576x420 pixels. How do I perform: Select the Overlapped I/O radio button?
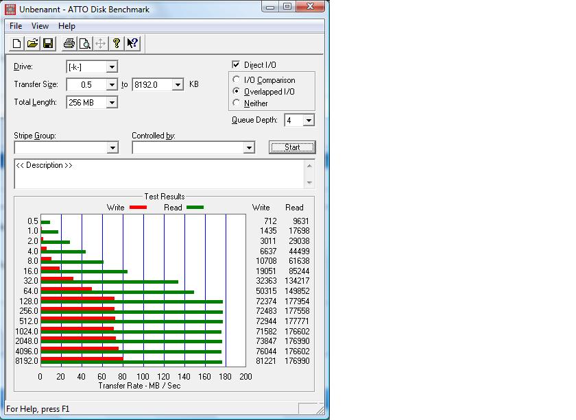click(x=236, y=91)
